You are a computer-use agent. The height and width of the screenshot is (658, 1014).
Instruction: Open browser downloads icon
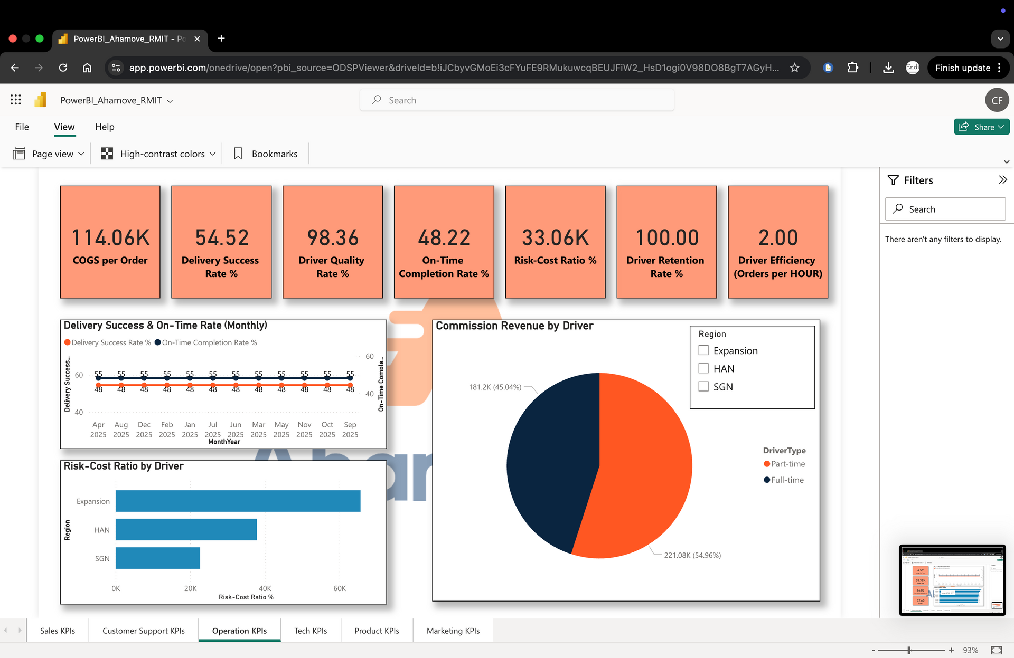[888, 68]
